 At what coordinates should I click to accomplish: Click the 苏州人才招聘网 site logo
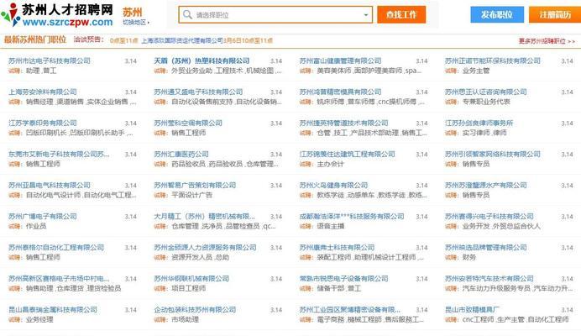pyautogui.click(x=57, y=15)
